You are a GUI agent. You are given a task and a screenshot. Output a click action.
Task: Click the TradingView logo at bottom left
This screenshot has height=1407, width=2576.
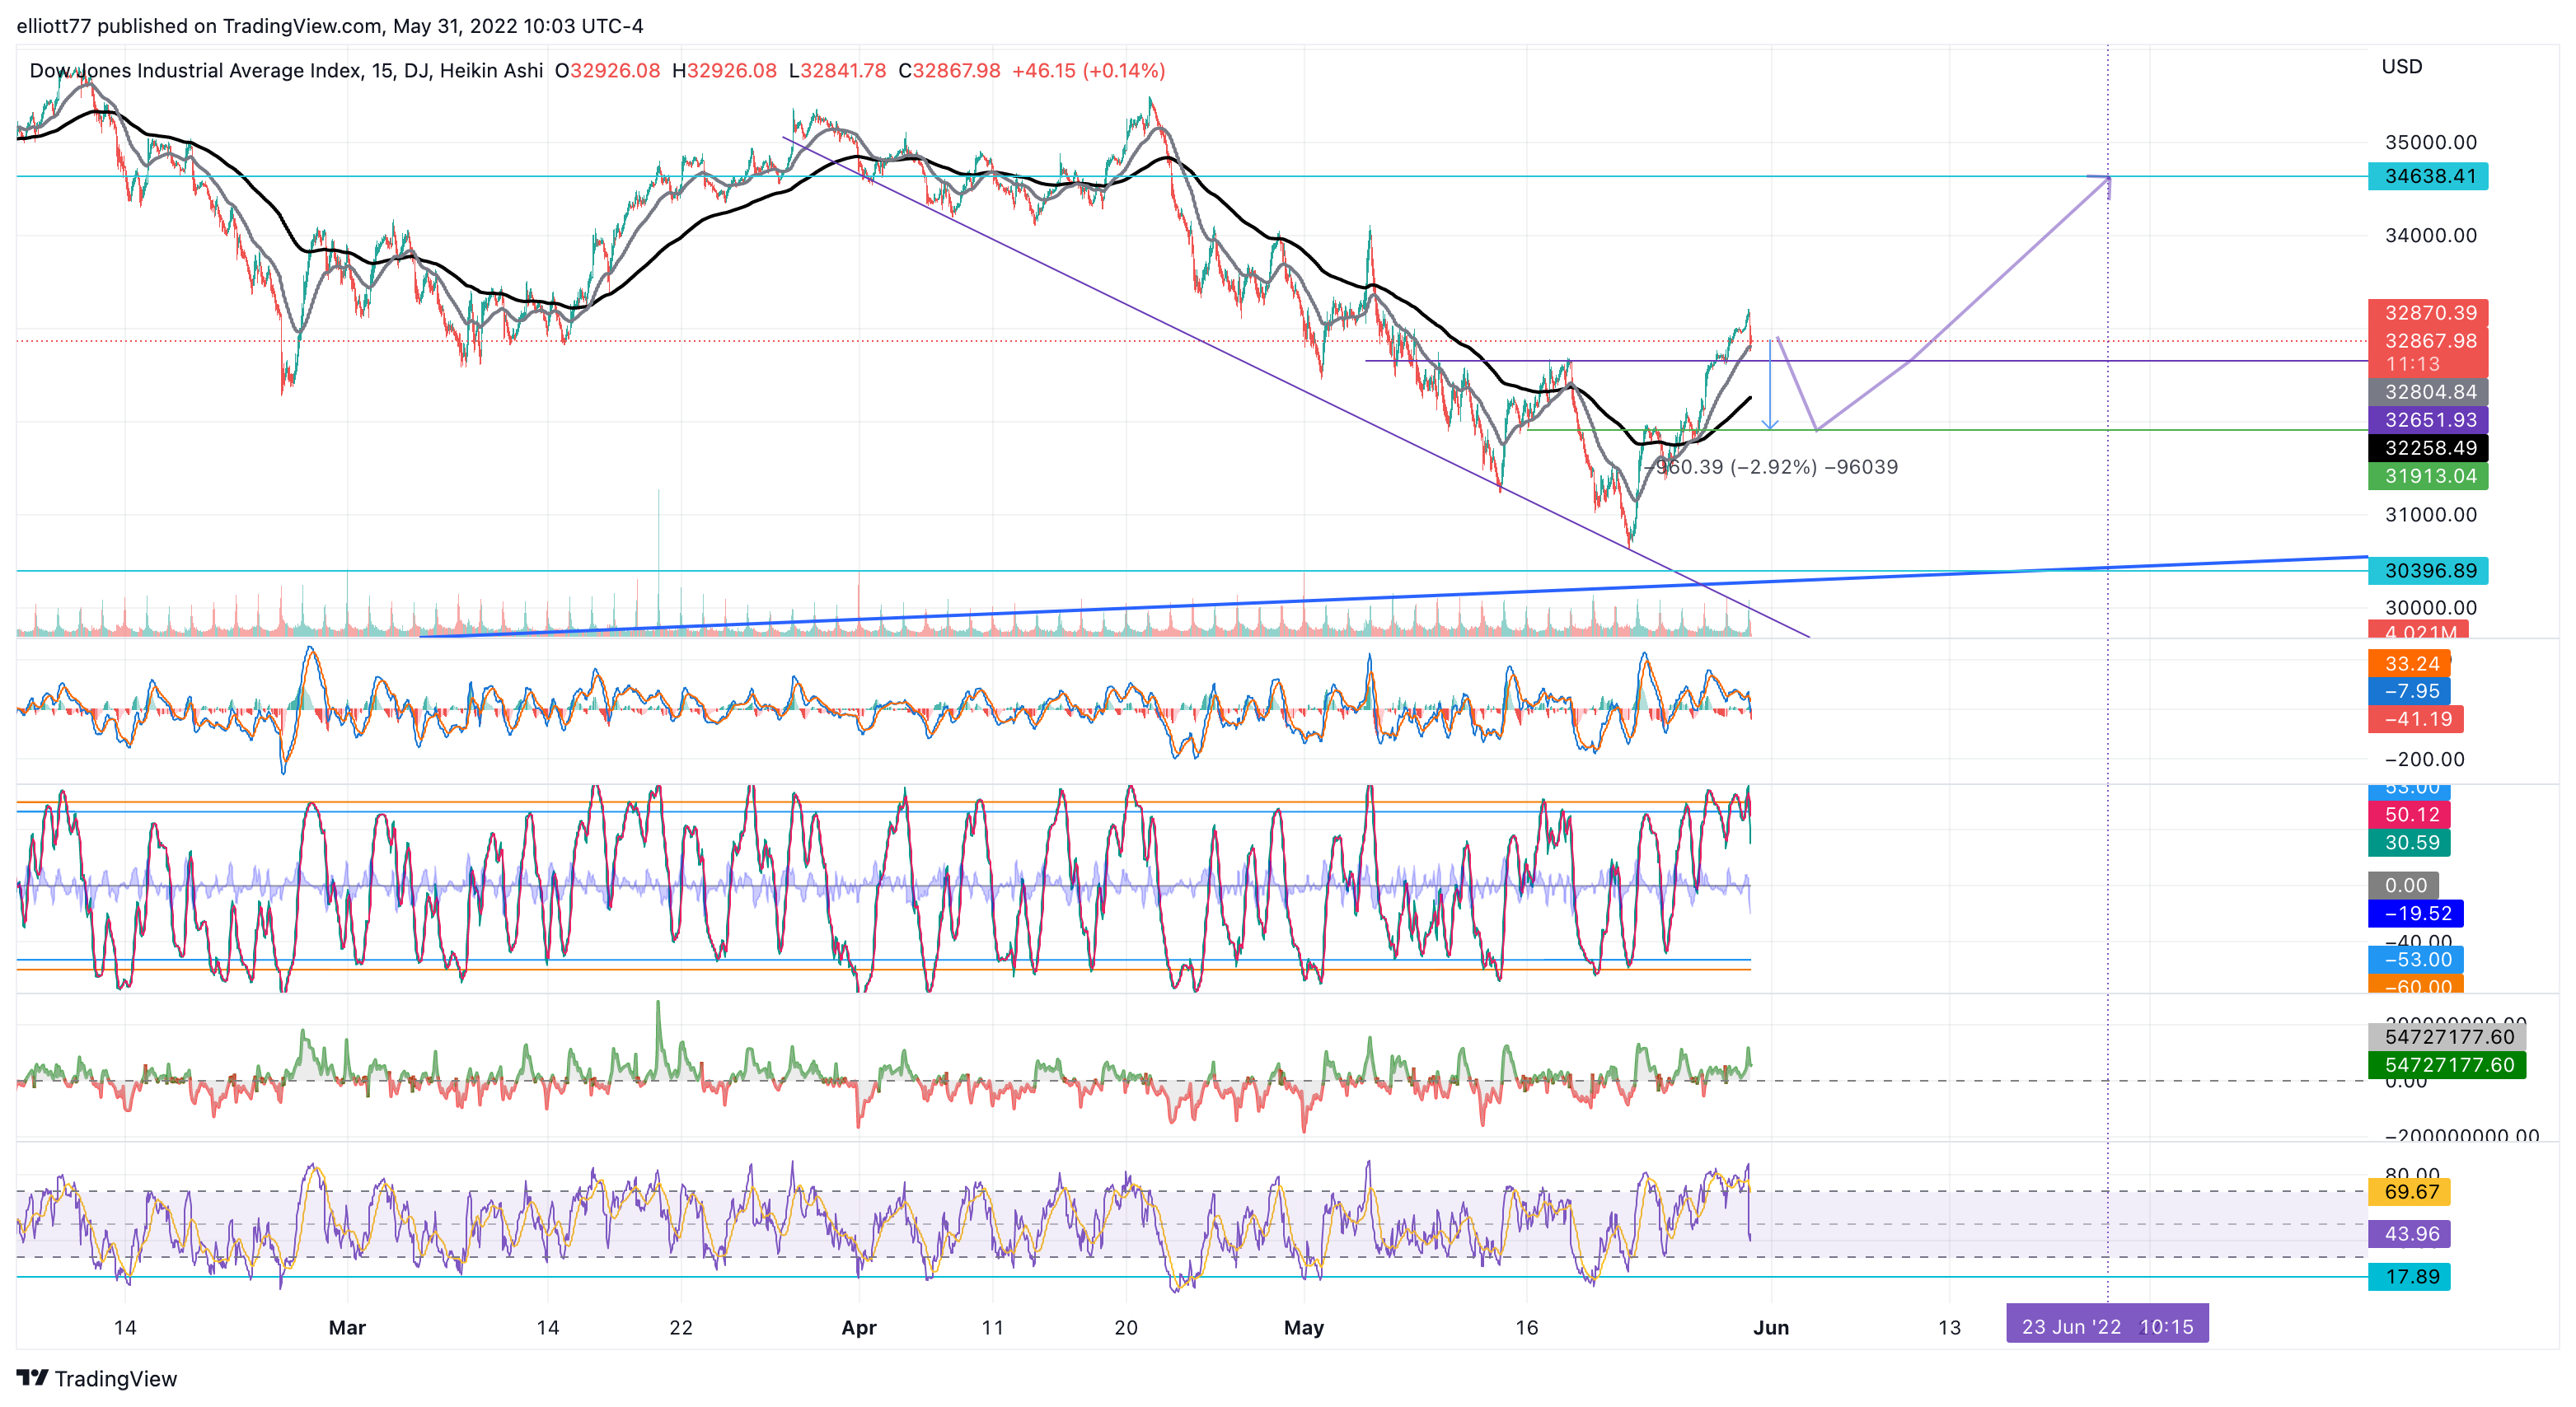97,1378
